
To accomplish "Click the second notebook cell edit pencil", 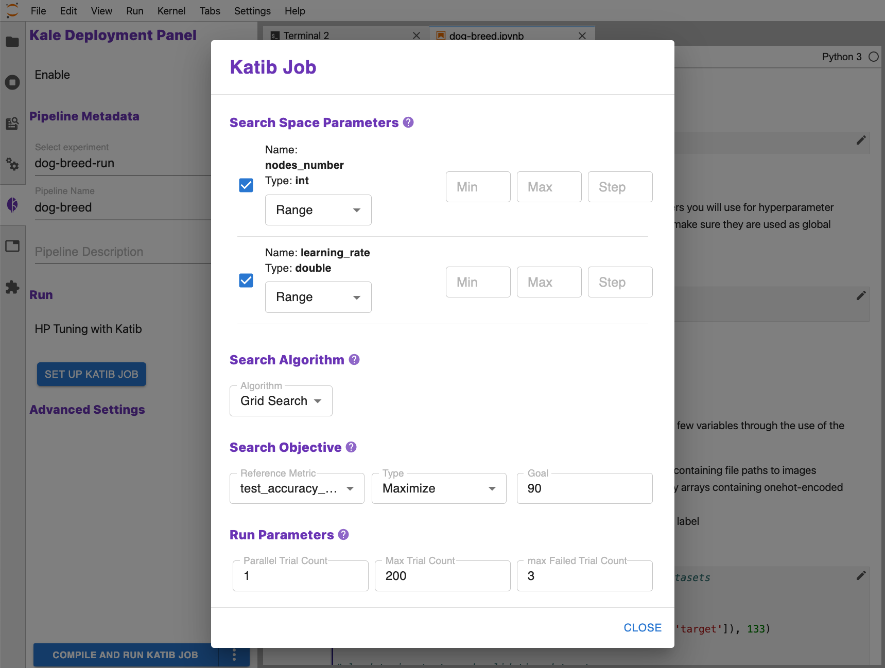I will pyautogui.click(x=861, y=295).
